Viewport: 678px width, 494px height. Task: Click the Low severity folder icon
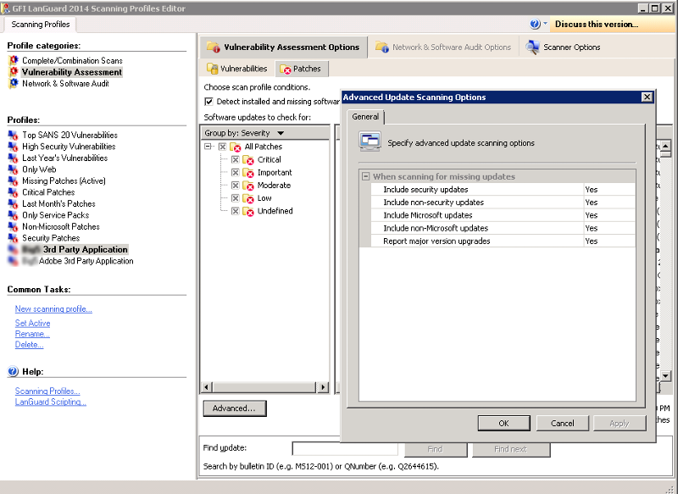248,198
